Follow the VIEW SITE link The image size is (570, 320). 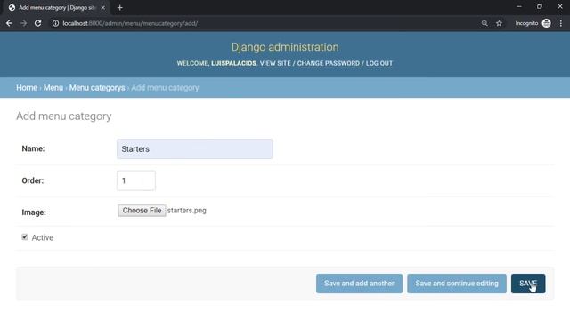(x=275, y=63)
